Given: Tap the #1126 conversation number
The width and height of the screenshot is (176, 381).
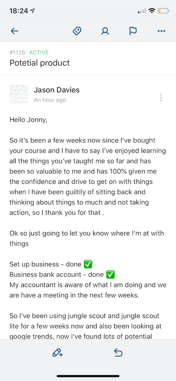Looking at the screenshot, I should point(18,52).
